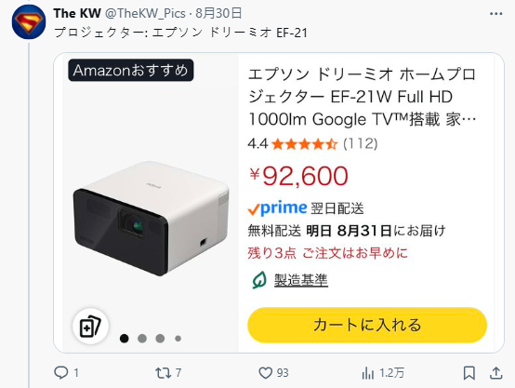The image size is (515, 388).
Task: Open the 製造基準 link
Action: [301, 280]
